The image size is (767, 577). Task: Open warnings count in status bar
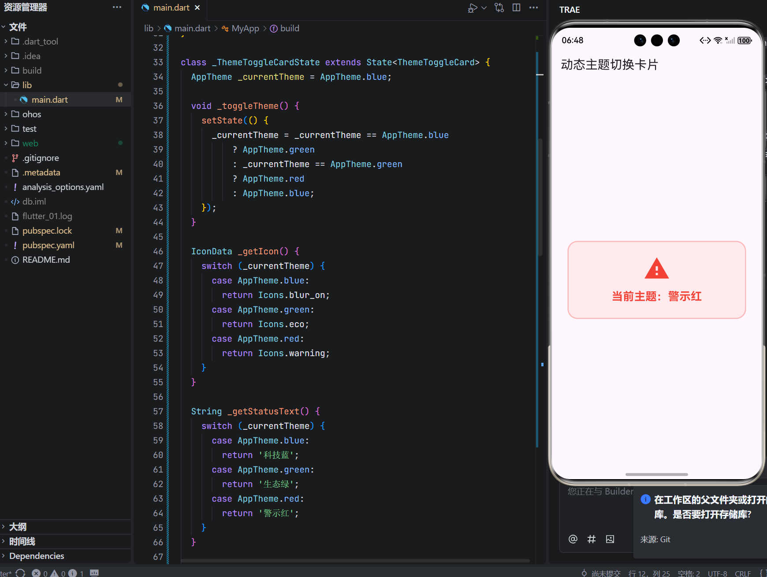58,573
